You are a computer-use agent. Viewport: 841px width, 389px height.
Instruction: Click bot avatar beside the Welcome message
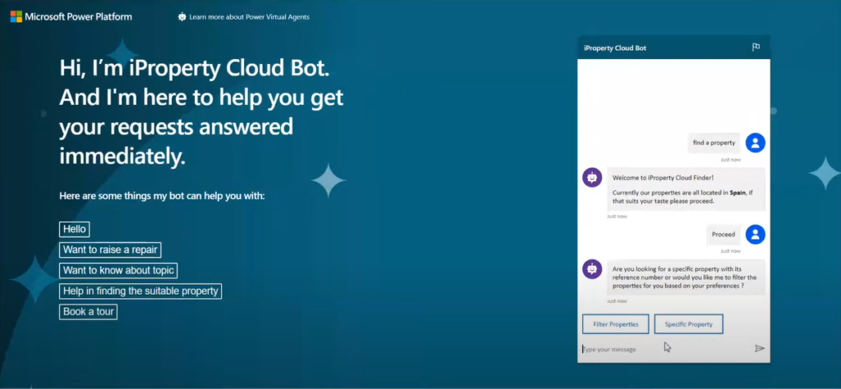592,177
